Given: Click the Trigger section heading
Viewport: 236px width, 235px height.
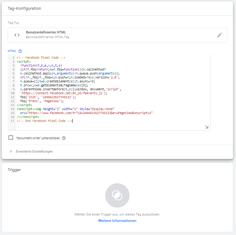Looking at the screenshot, I should pyautogui.click(x=14, y=170).
